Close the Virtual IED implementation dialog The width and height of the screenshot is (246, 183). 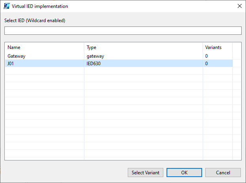239,6
